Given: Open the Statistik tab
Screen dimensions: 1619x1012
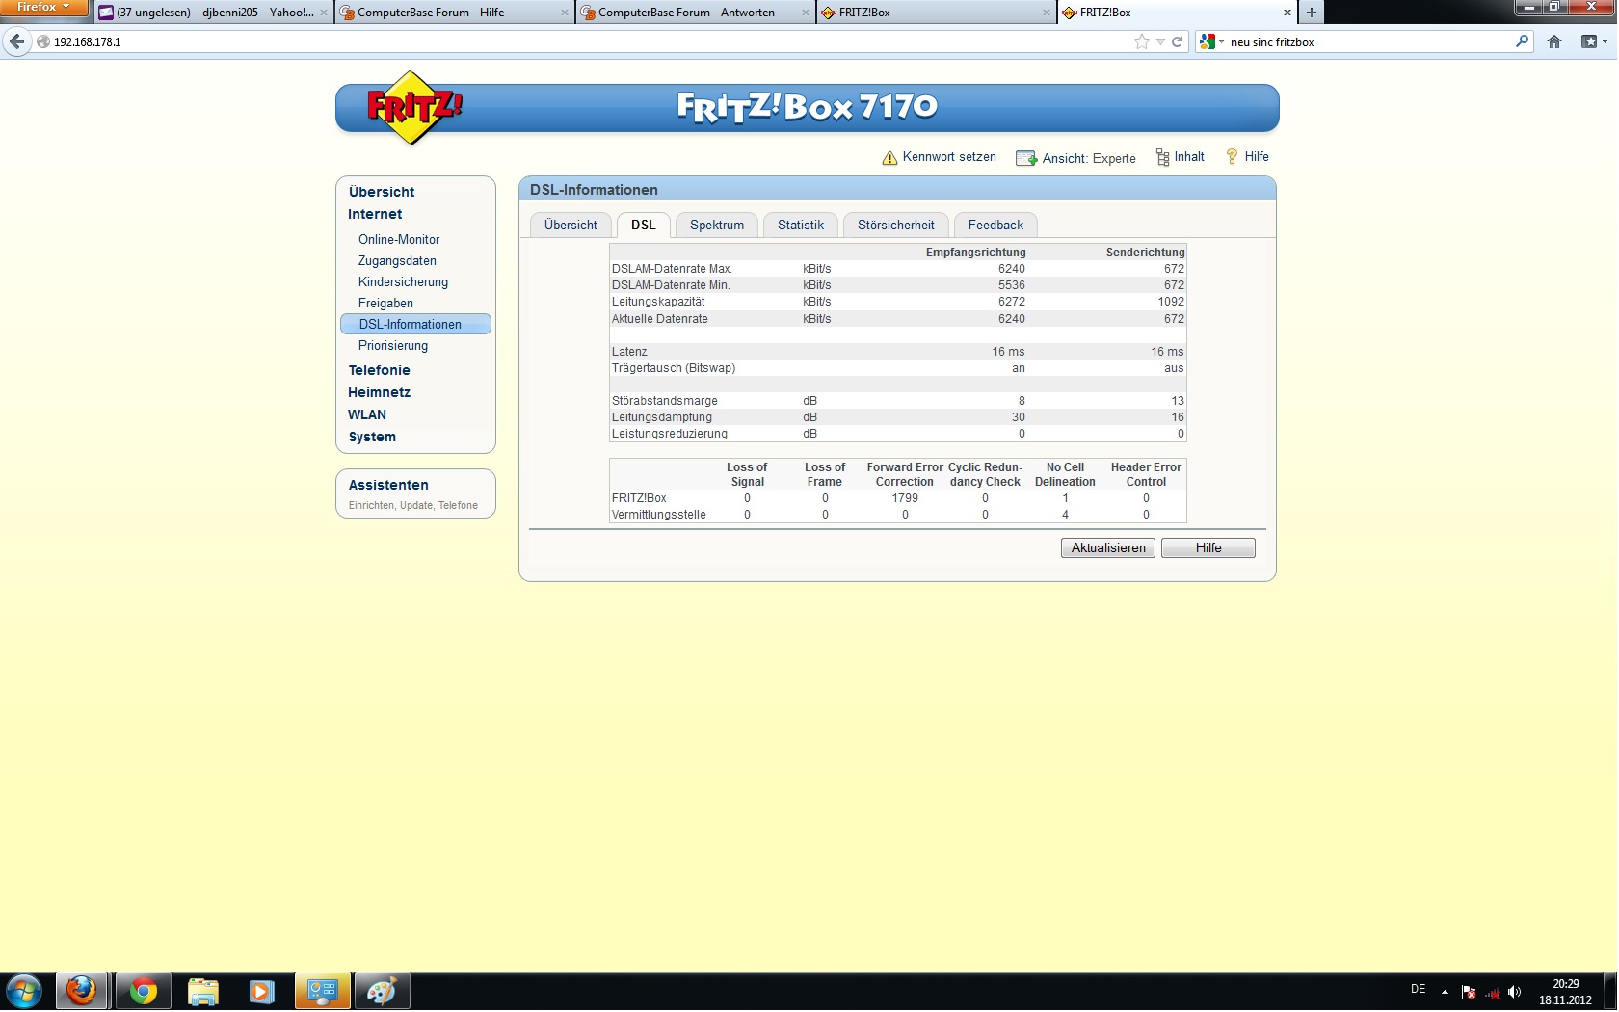Looking at the screenshot, I should pyautogui.click(x=801, y=225).
